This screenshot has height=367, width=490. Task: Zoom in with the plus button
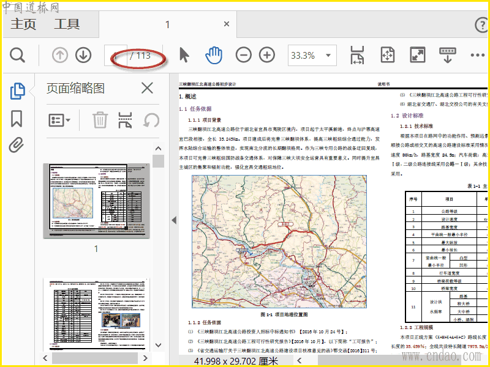[266, 55]
